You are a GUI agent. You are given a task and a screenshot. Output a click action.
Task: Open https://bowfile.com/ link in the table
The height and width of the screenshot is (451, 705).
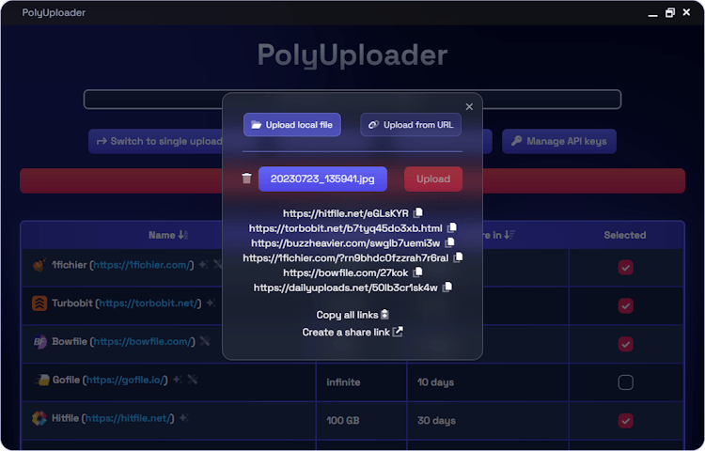(x=143, y=341)
